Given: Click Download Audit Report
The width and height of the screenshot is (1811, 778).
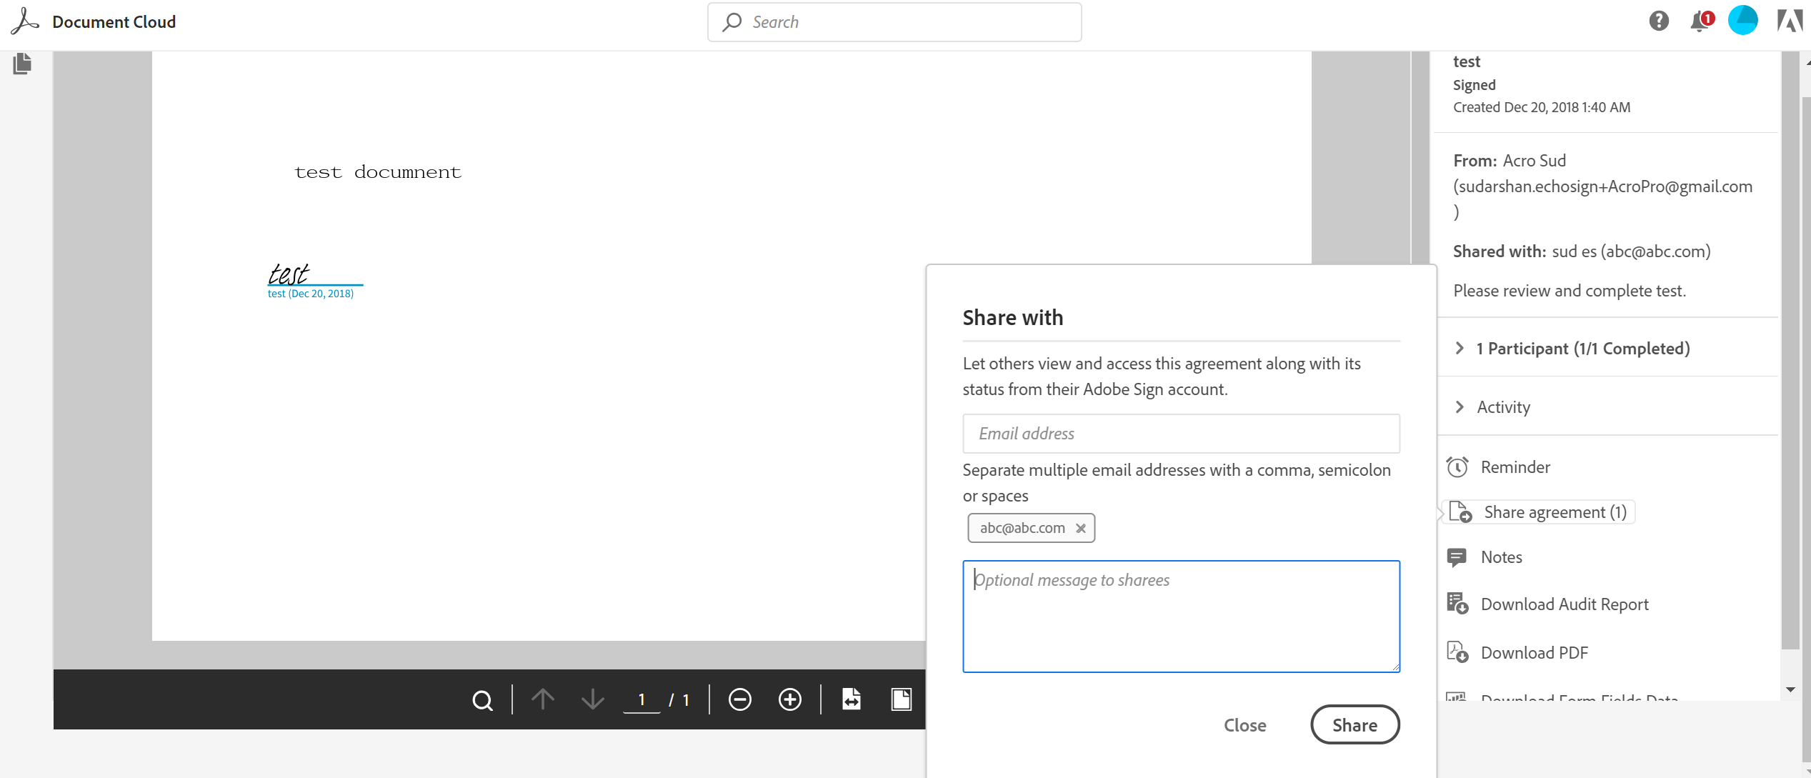Looking at the screenshot, I should (1564, 604).
